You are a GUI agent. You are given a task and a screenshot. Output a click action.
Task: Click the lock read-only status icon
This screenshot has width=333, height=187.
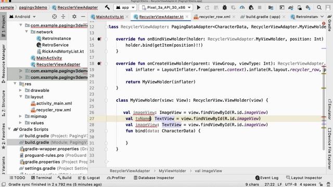click(x=321, y=184)
